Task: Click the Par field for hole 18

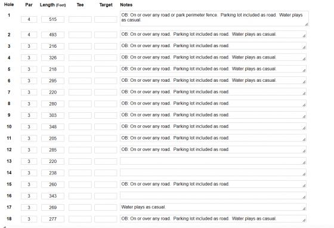Action: [x=29, y=219]
